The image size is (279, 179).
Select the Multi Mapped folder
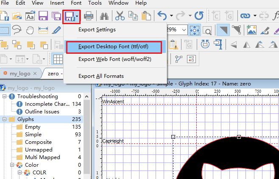[x=43, y=157]
